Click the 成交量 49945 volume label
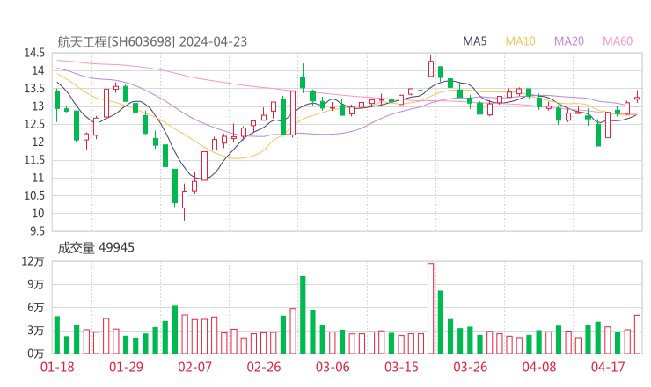The width and height of the screenshot is (651, 387). click(96, 248)
